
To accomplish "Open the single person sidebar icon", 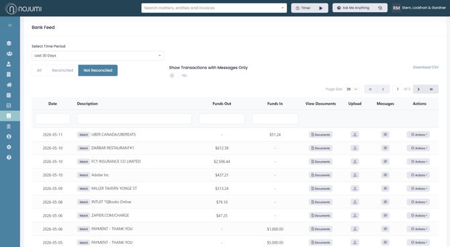I will click(9, 64).
